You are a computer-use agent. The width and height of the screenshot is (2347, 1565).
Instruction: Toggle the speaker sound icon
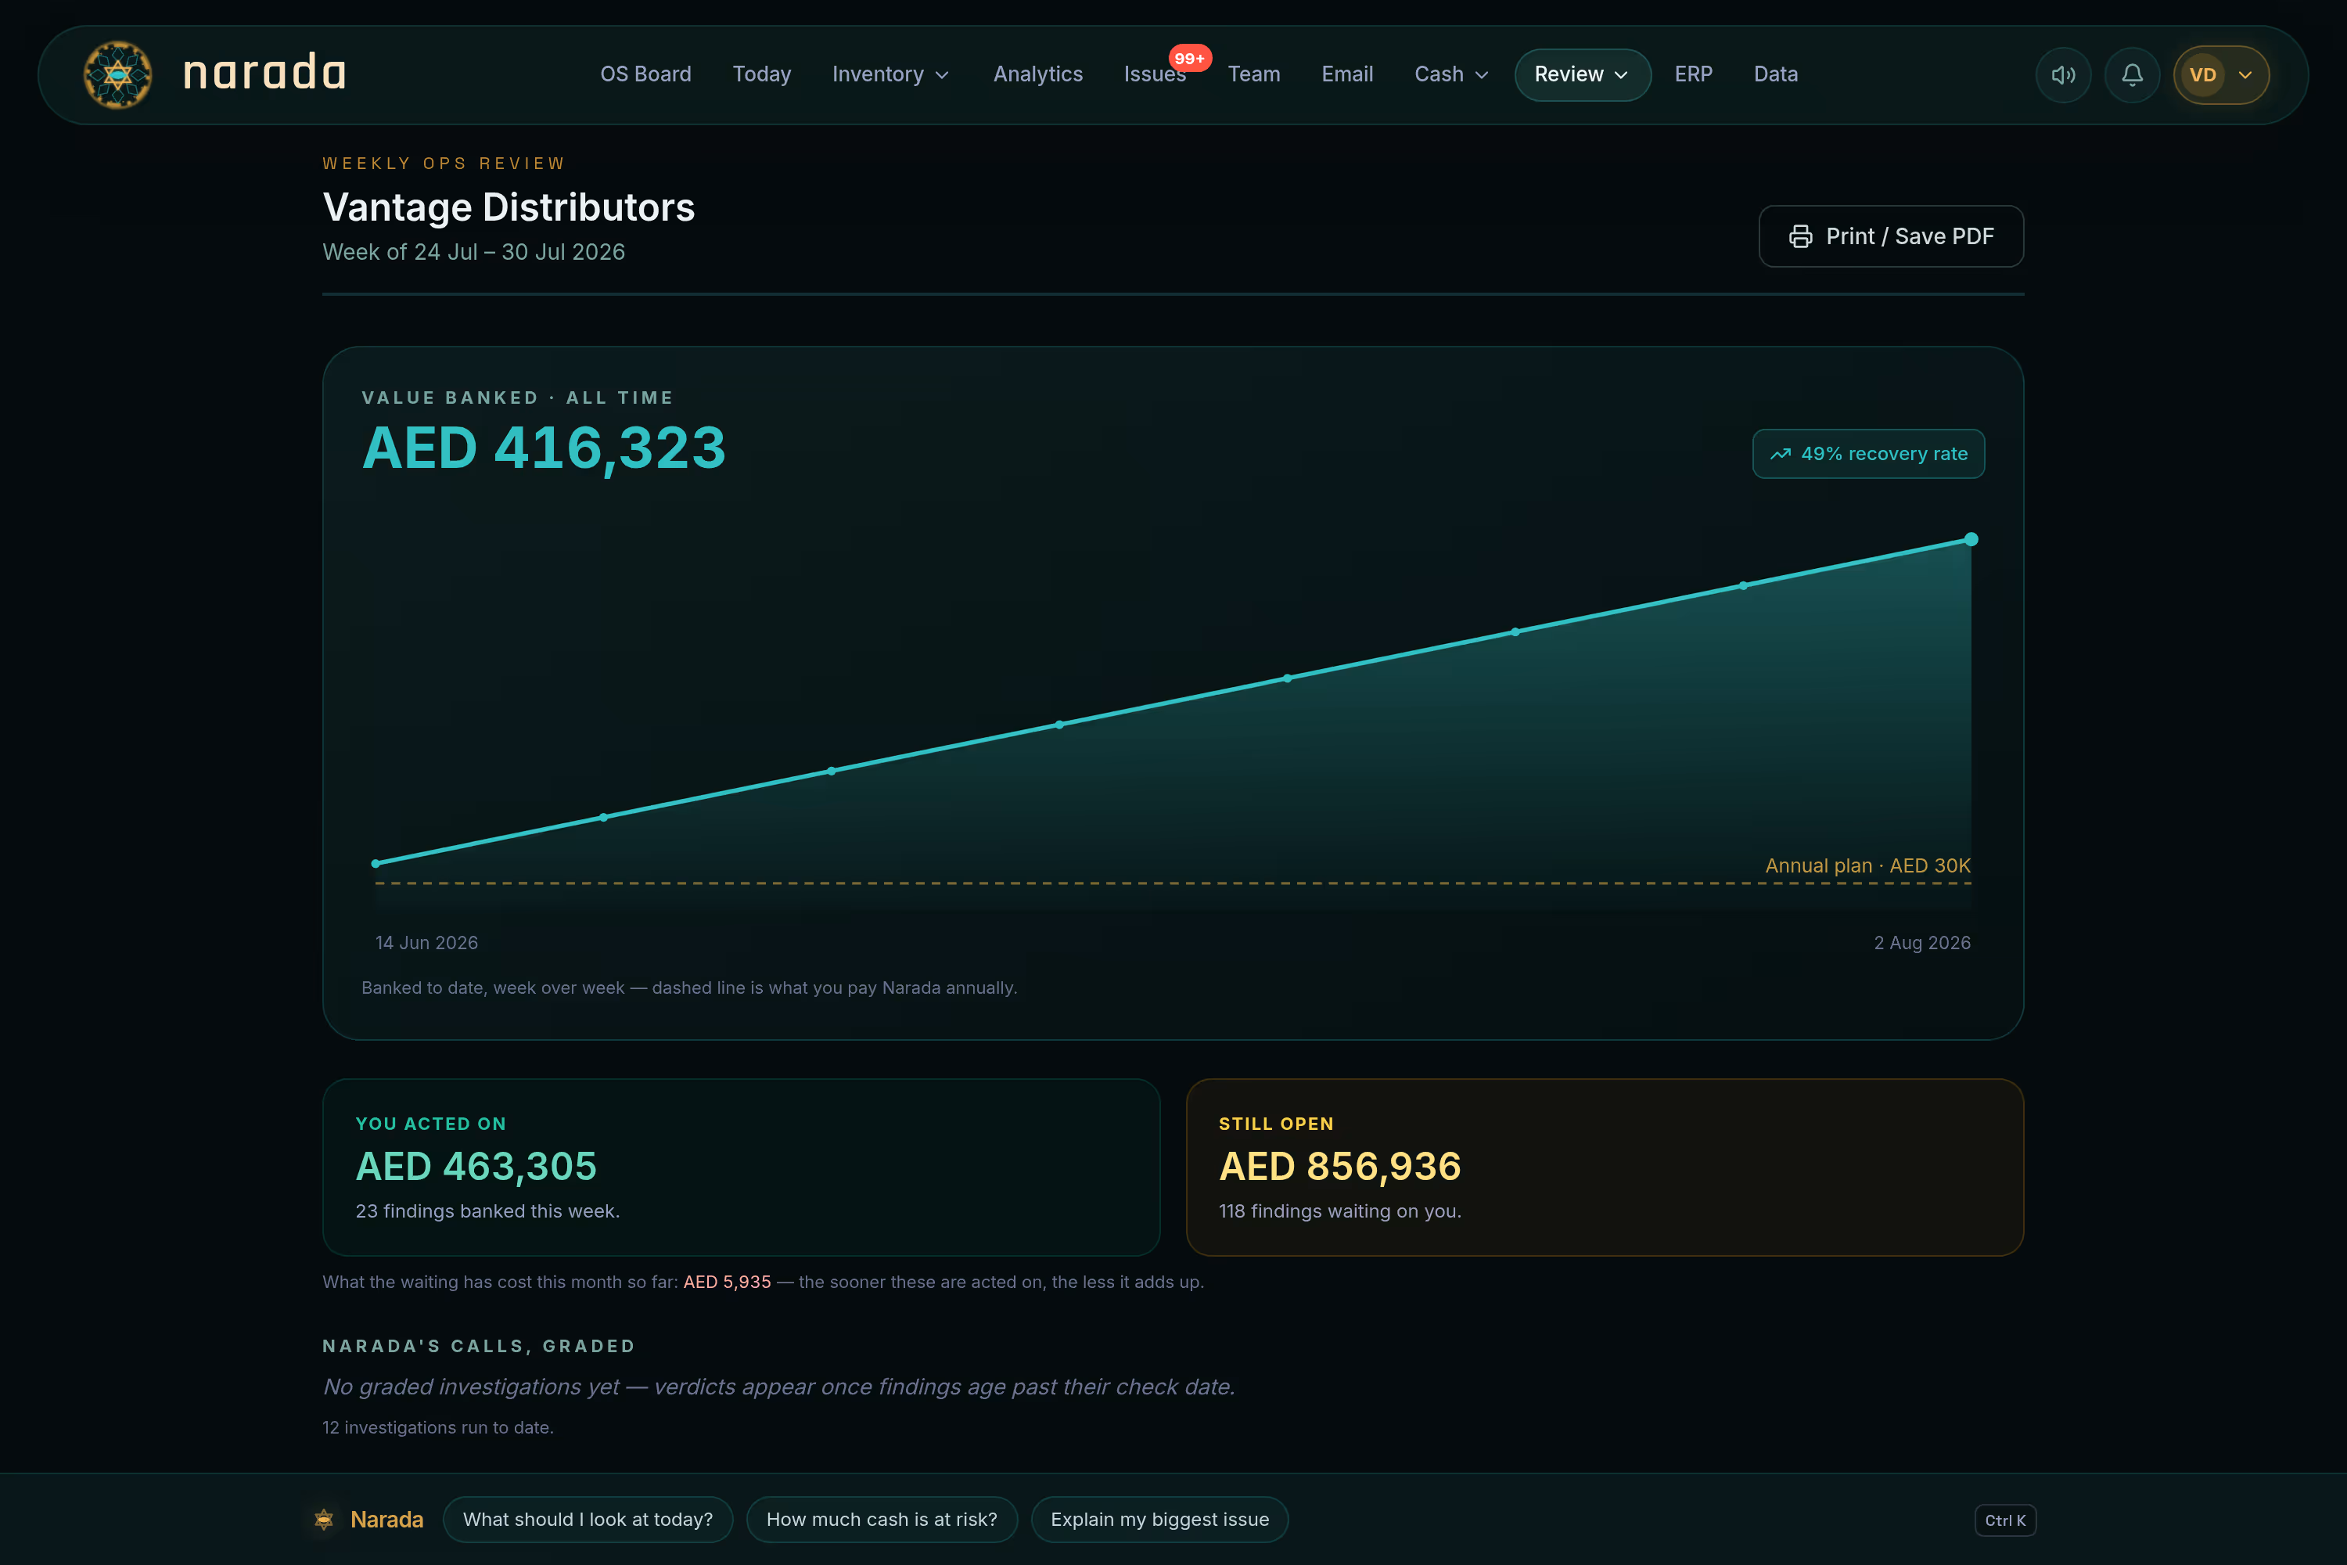click(x=2062, y=75)
